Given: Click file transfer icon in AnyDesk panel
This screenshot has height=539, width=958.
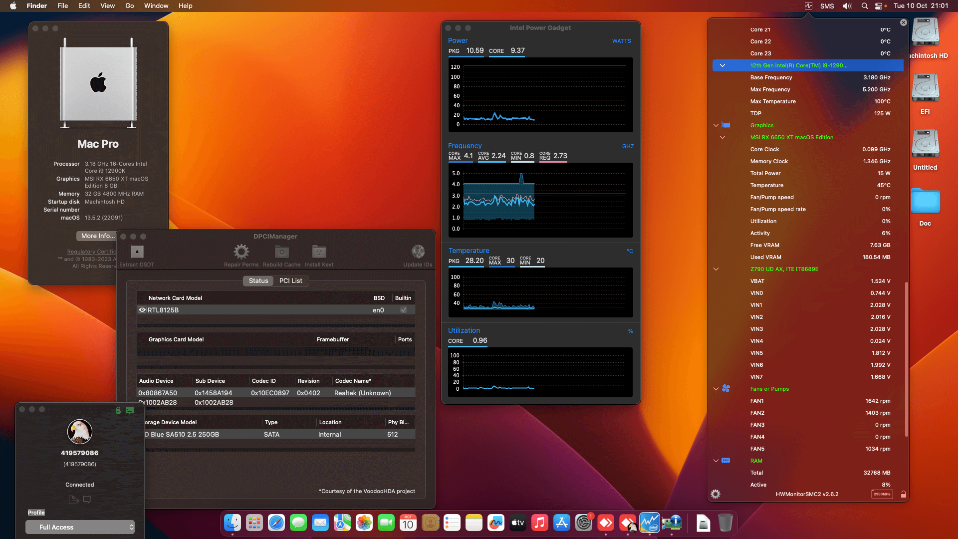Looking at the screenshot, I should tap(73, 500).
